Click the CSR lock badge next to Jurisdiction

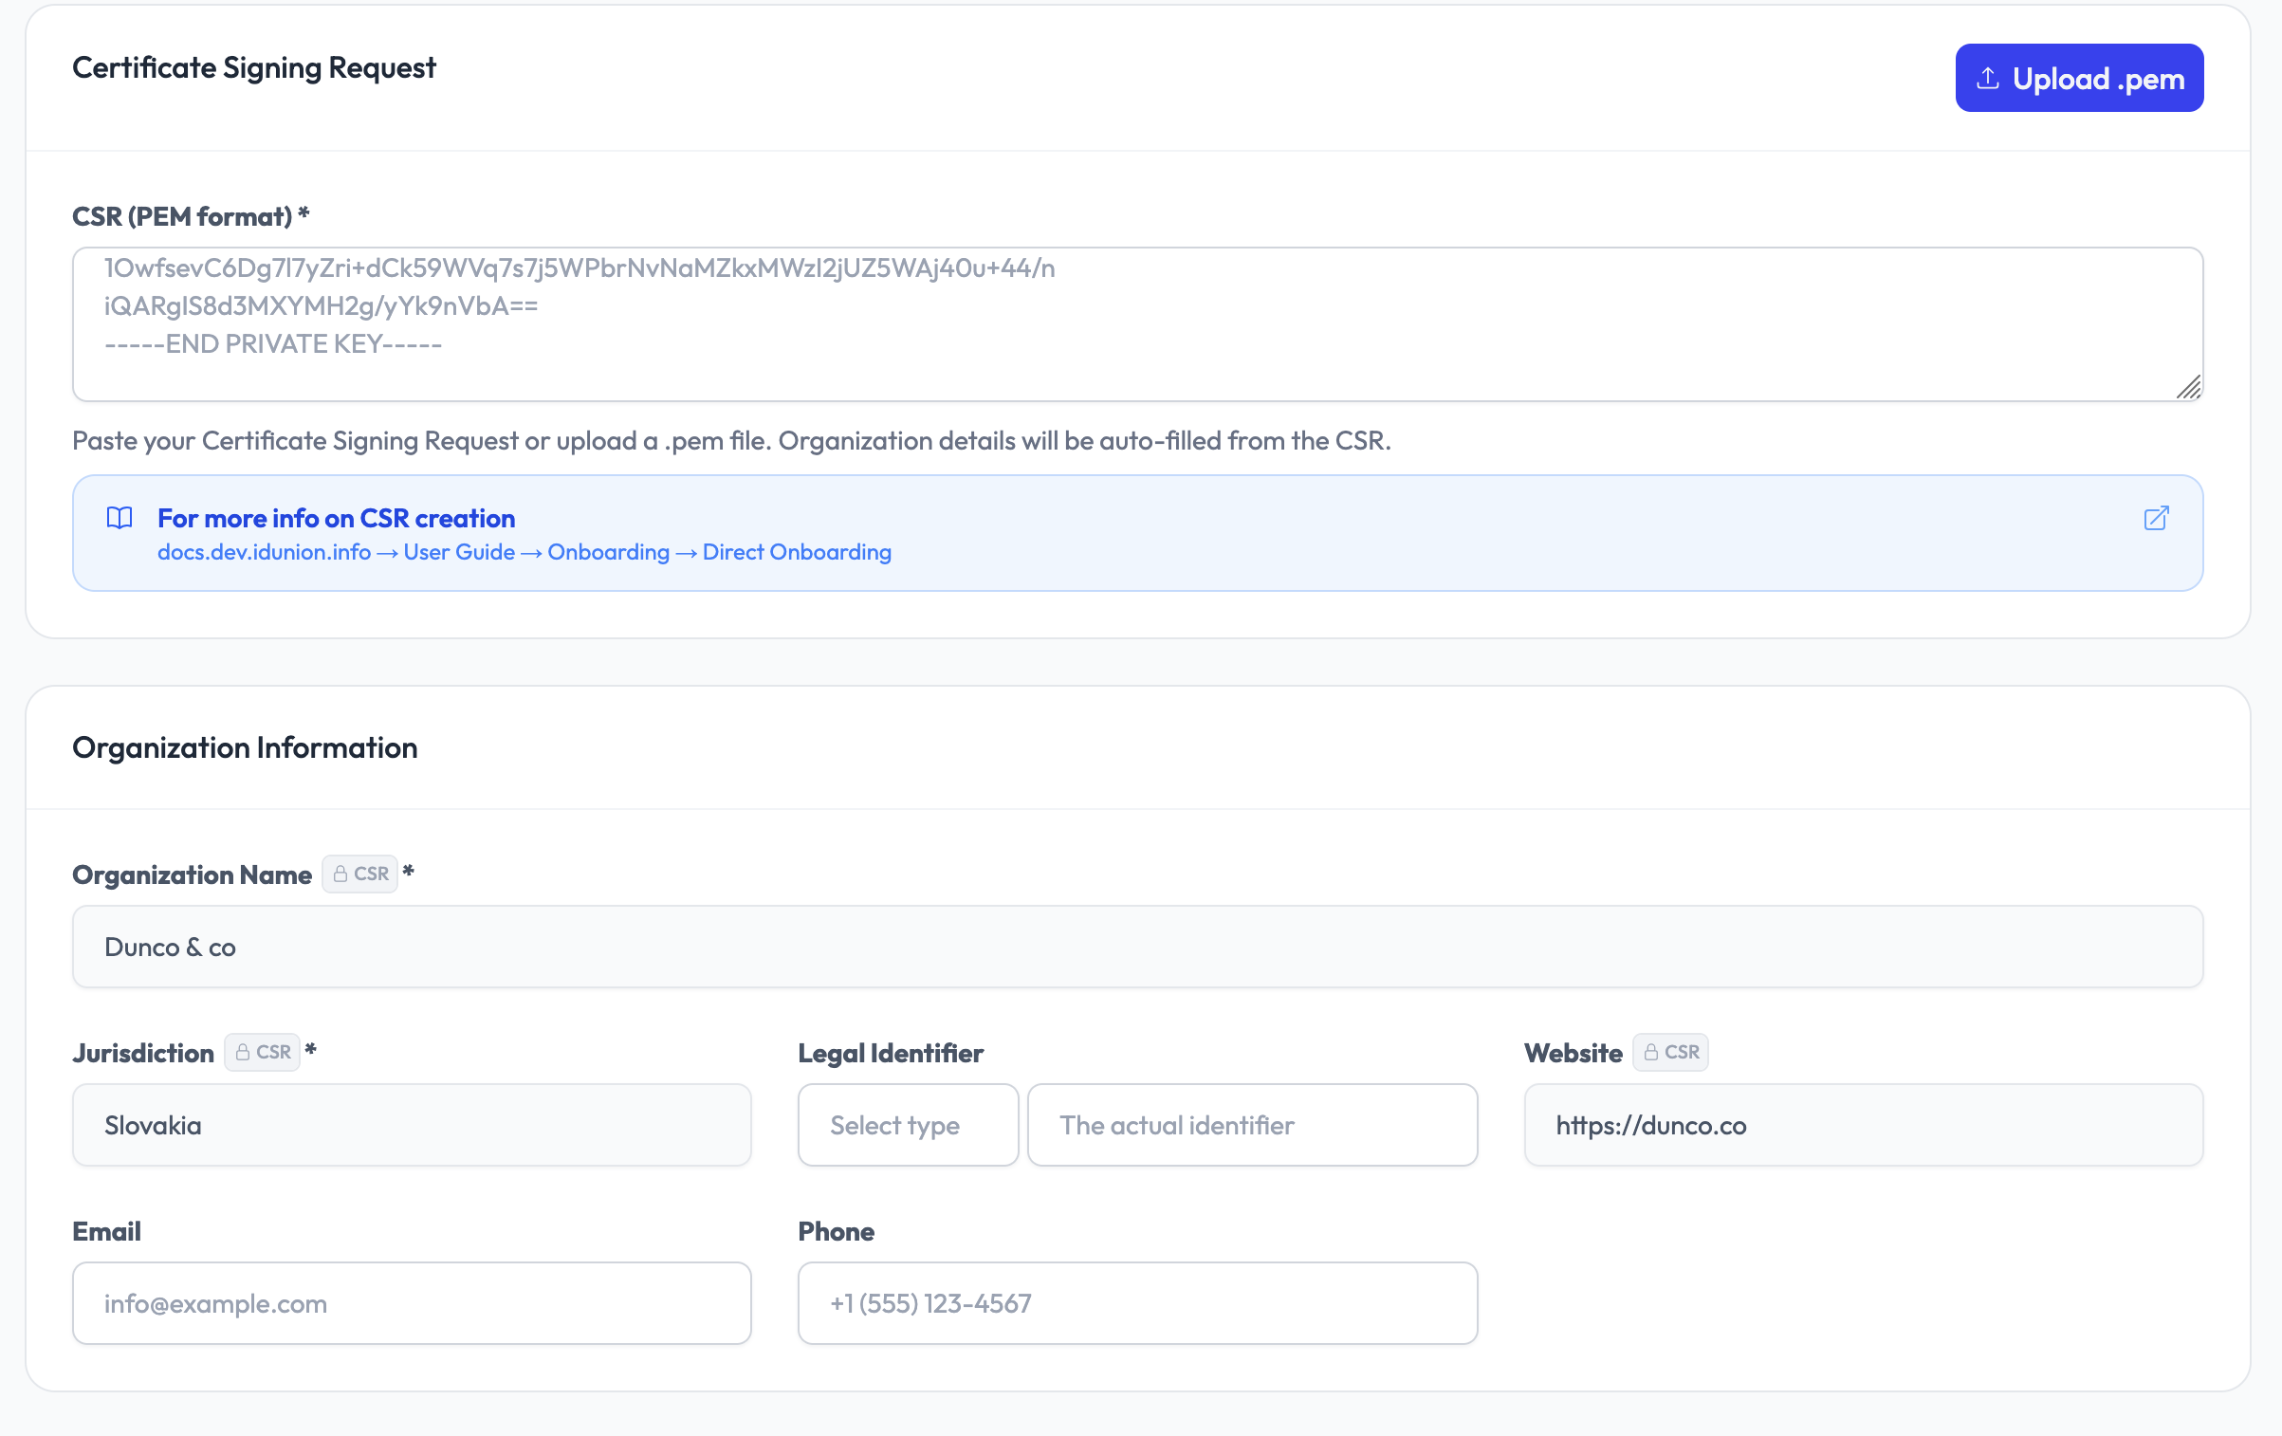[263, 1052]
